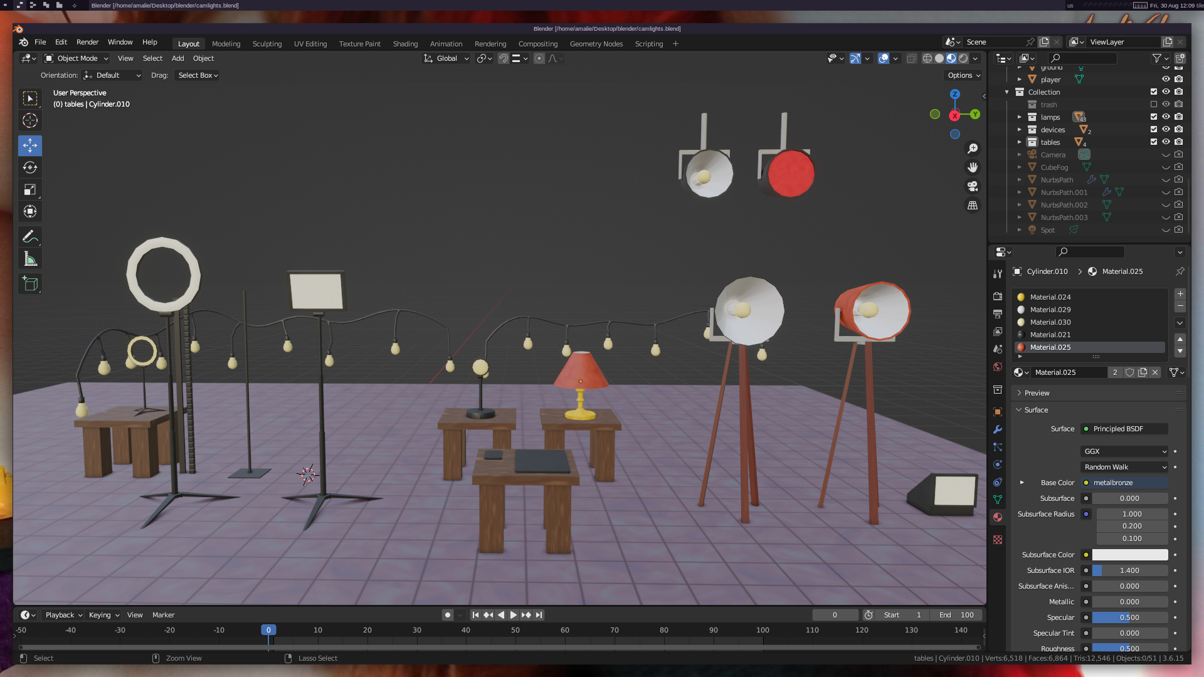Hide the tables collection with eye icon
This screenshot has height=677, width=1204.
(x=1166, y=142)
